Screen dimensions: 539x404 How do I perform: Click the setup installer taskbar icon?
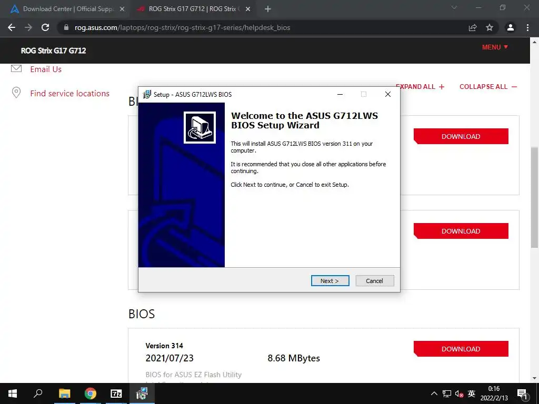(x=142, y=393)
